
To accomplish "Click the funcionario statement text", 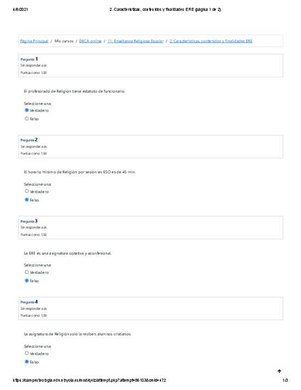I will pyautogui.click(x=74, y=91).
